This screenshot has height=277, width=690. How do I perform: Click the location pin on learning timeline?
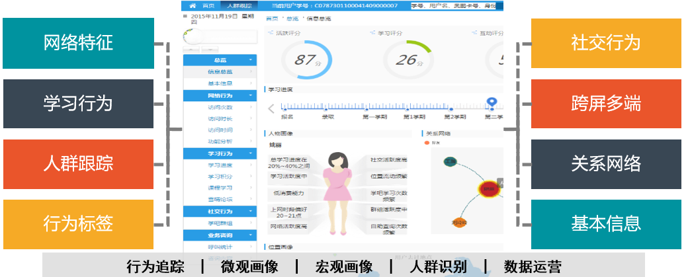pyautogui.click(x=492, y=103)
